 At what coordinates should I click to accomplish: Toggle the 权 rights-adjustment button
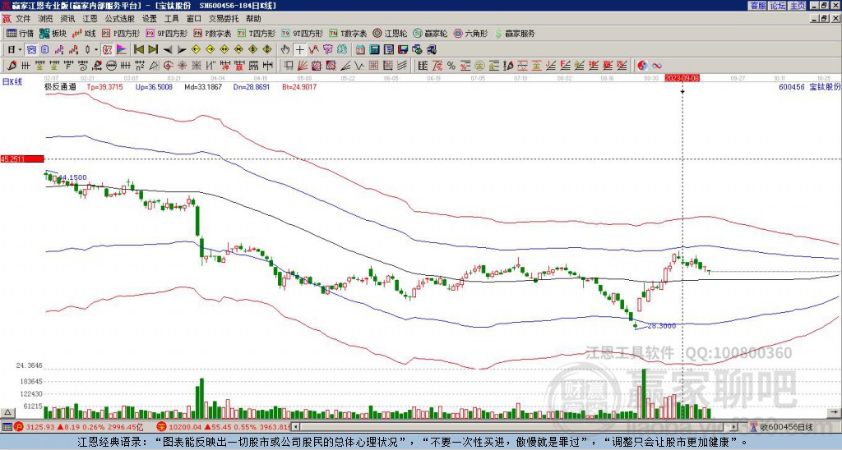pyautogui.click(x=107, y=50)
